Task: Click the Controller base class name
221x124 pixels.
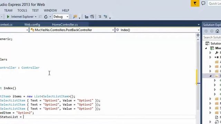Action: click(30, 68)
